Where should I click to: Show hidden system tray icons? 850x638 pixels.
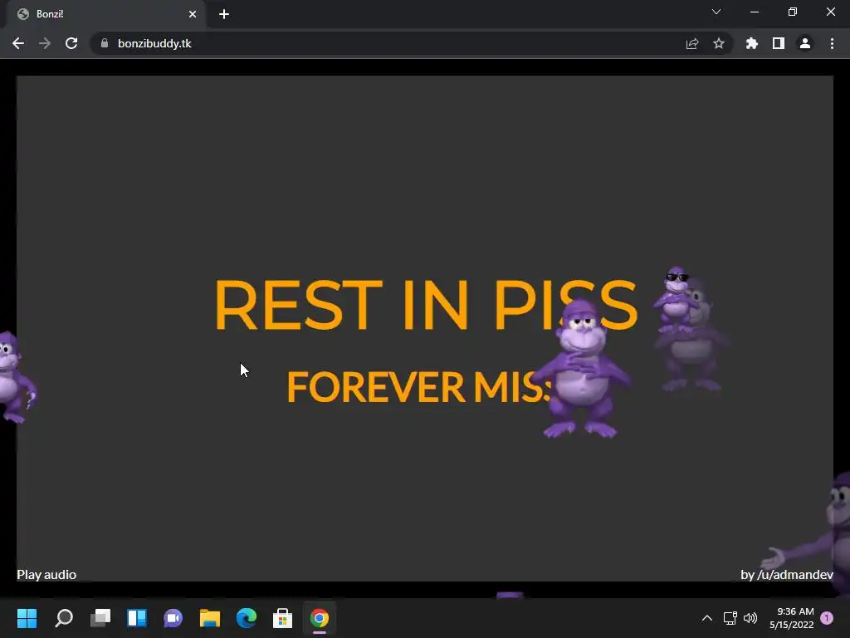pos(707,618)
